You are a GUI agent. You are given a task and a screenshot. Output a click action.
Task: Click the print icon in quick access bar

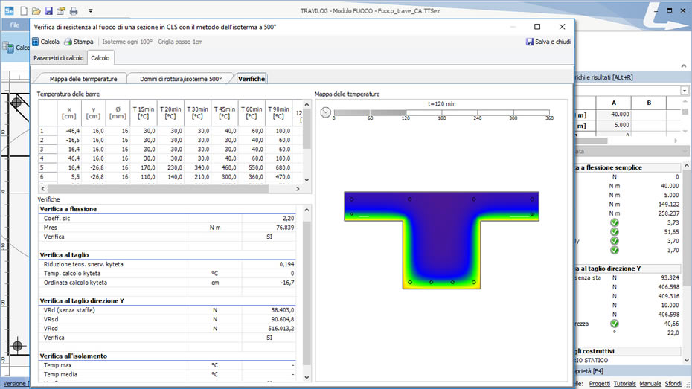[x=73, y=11]
